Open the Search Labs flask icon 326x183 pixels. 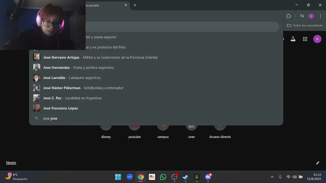tap(293, 39)
